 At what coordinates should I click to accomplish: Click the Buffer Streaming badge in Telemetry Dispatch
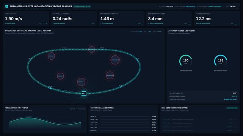[x=232, y=108]
